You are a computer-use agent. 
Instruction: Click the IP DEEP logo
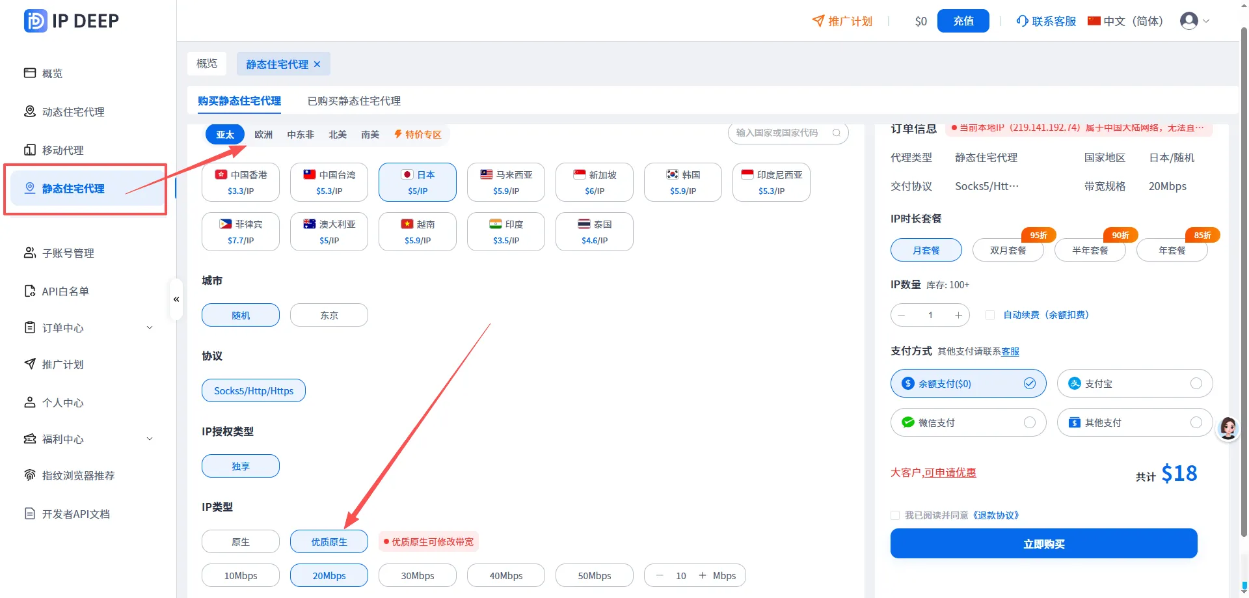click(x=72, y=21)
